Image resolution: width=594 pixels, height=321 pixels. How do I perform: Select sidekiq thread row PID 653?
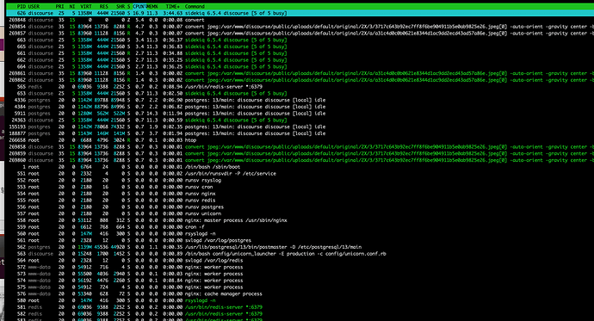click(300, 94)
